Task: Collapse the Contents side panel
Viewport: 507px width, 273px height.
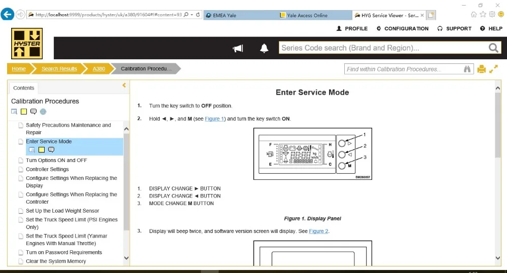Action: pos(124,85)
